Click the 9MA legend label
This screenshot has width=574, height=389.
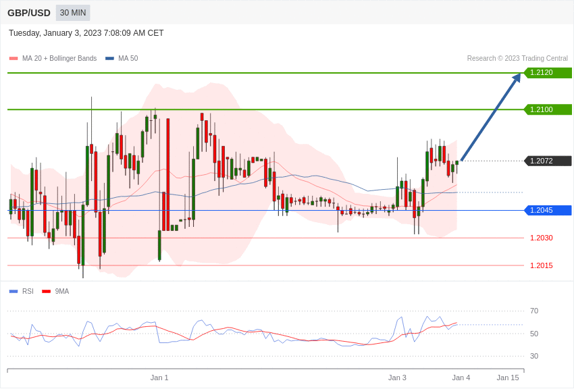tap(62, 291)
